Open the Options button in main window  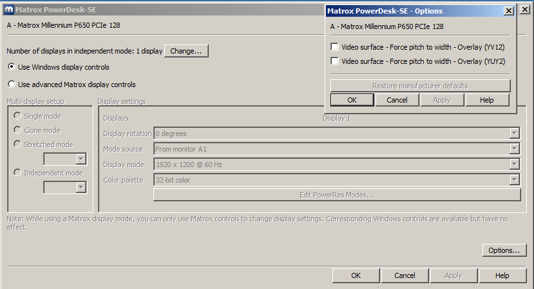[504, 250]
